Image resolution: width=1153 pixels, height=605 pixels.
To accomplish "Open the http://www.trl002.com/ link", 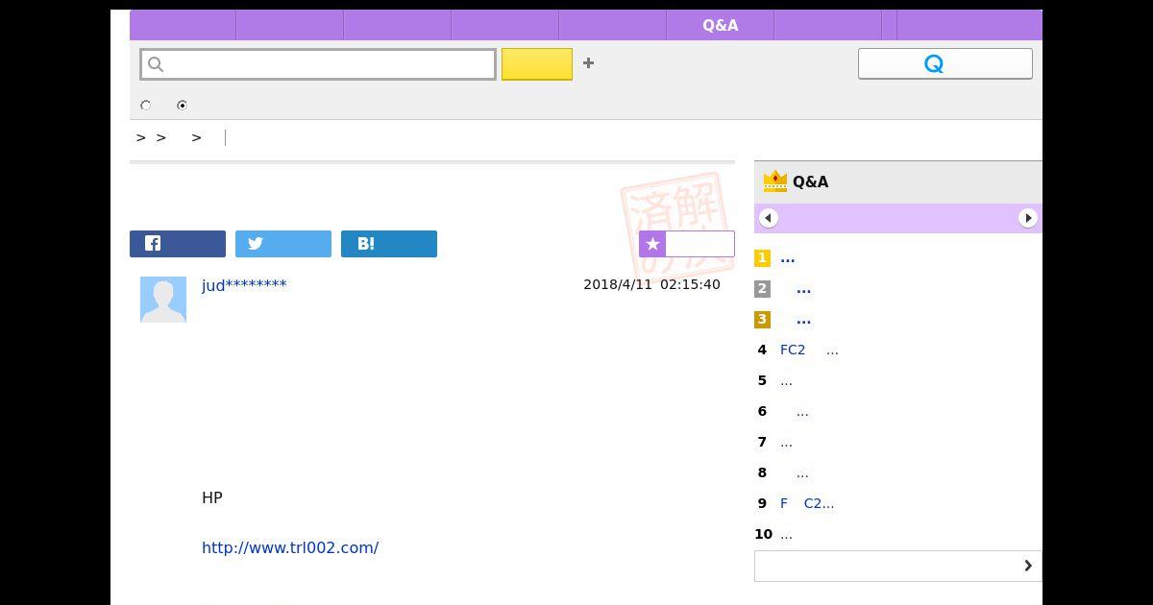I will 290,547.
